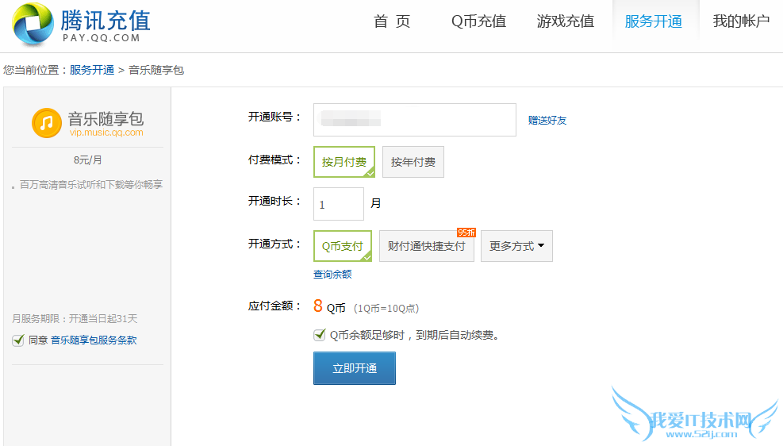Click the 百万高清音乐试听 description line
The height and width of the screenshot is (446, 783).
pos(91,185)
